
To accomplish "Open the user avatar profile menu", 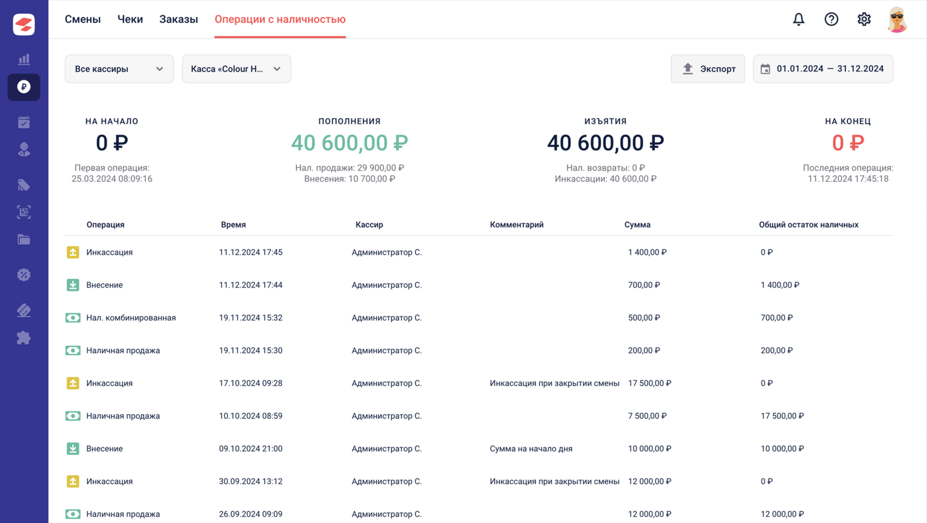I will [x=897, y=19].
